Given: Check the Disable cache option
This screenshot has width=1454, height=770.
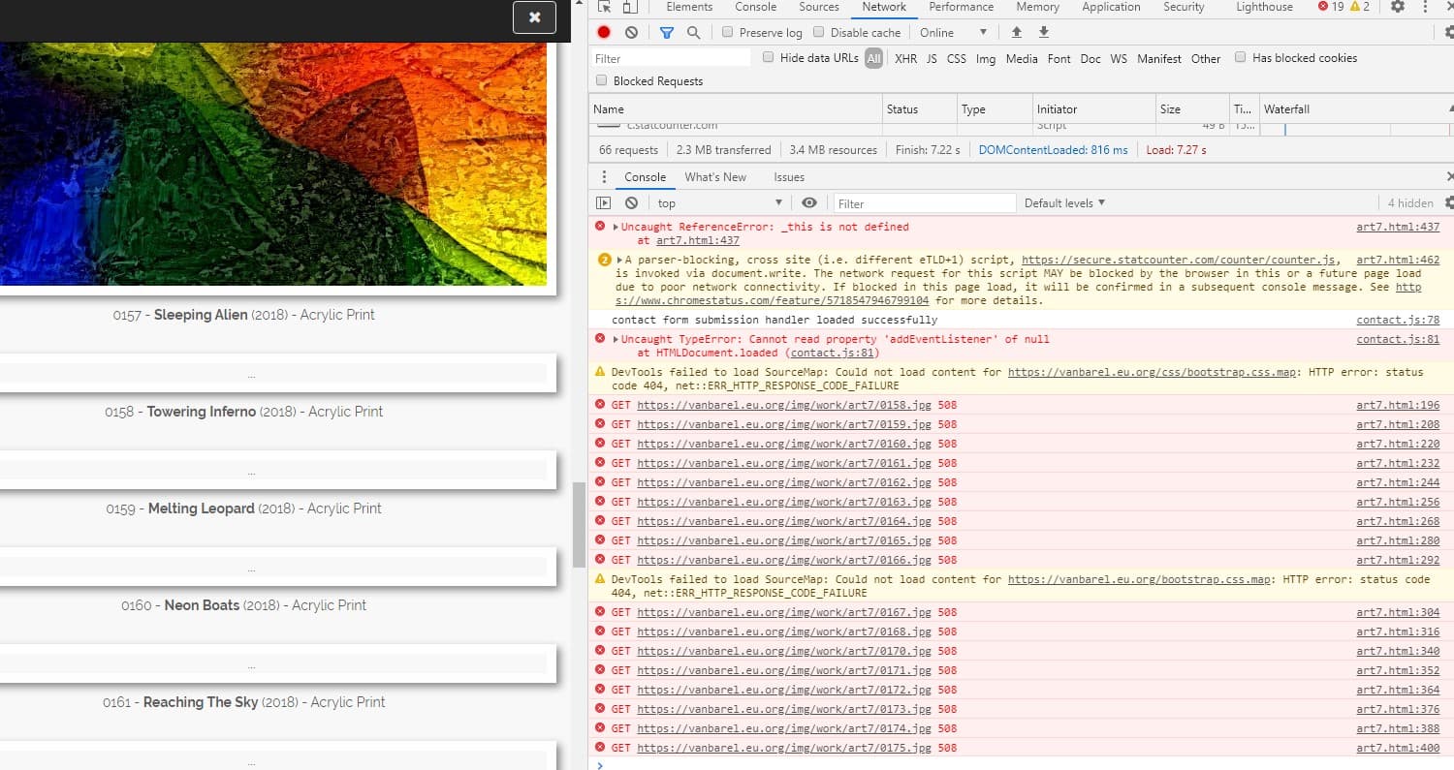Looking at the screenshot, I should click(x=818, y=33).
